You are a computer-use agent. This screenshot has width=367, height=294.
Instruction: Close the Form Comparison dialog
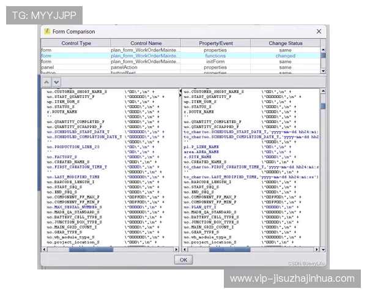point(319,31)
